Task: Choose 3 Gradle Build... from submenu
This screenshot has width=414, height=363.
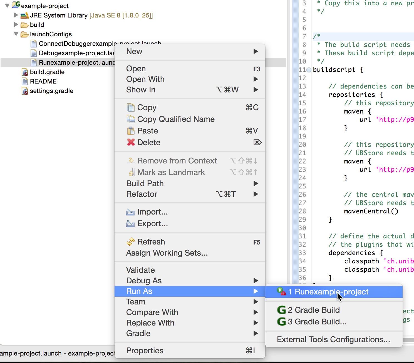Action: (334, 322)
